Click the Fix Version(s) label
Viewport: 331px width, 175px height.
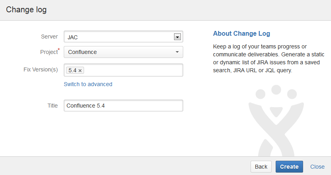point(41,69)
